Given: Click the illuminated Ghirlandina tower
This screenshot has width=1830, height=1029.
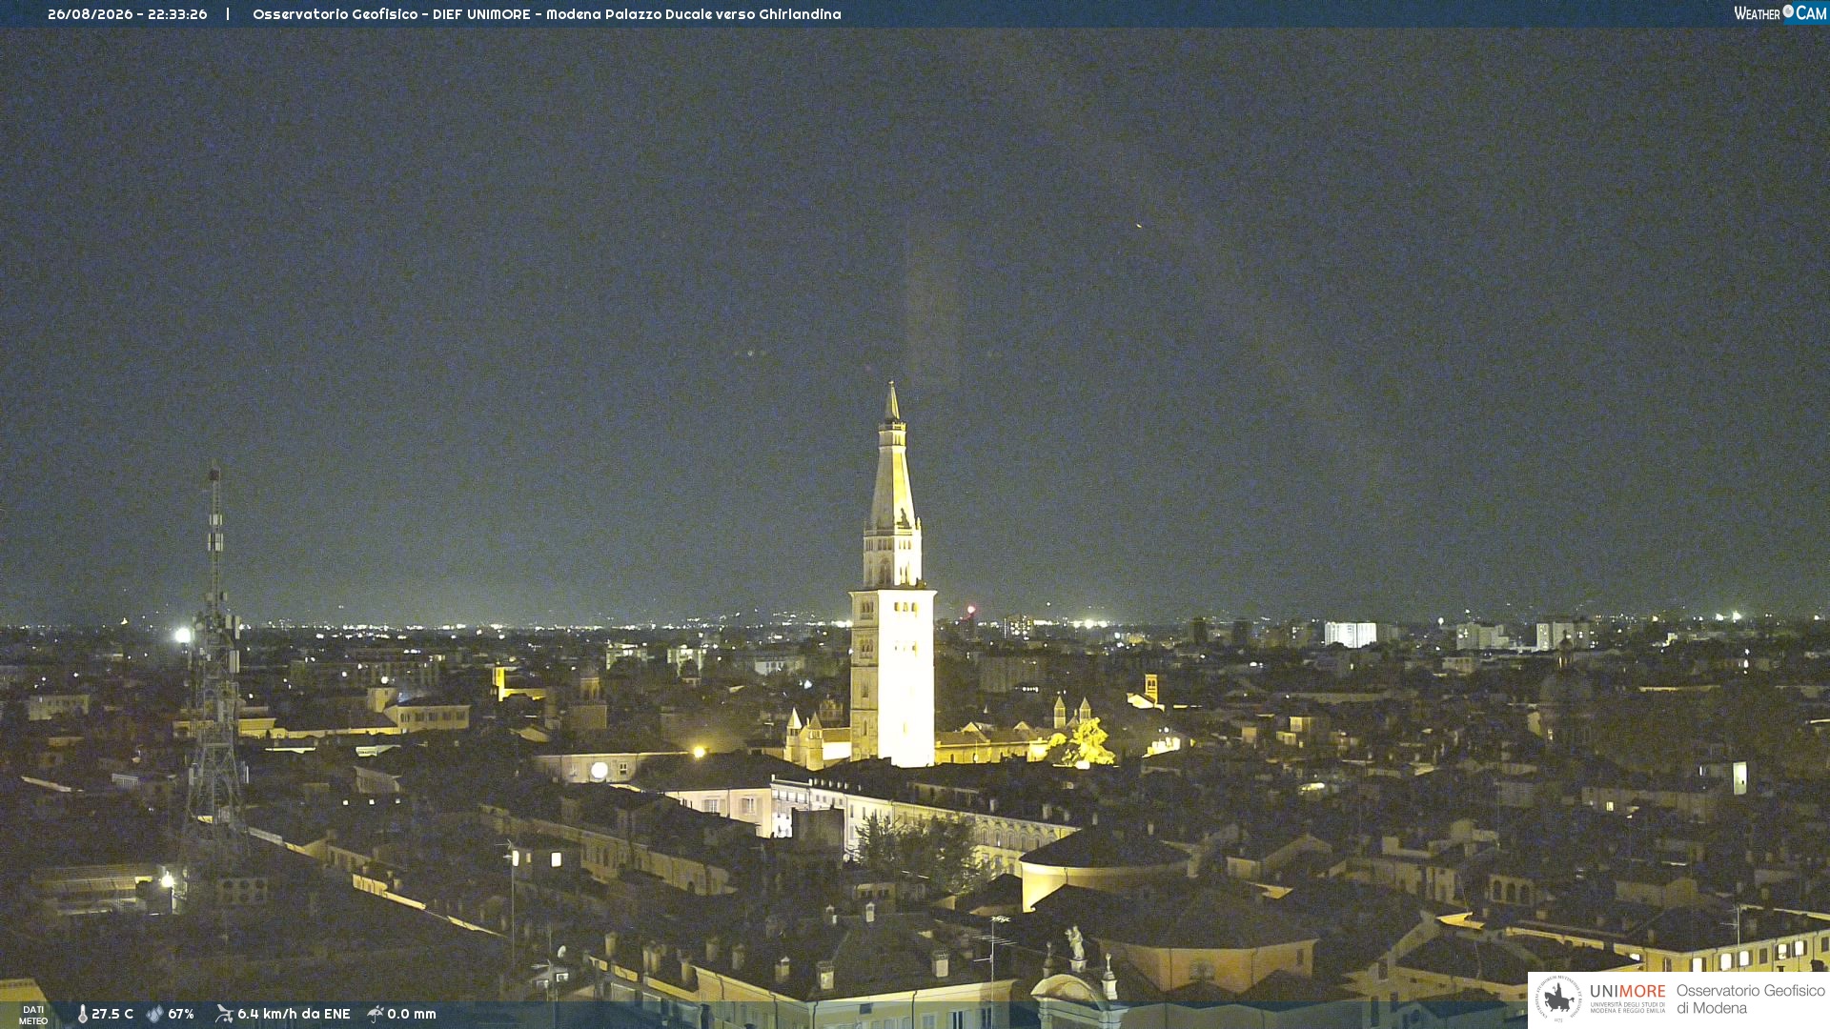Looking at the screenshot, I should 892,581.
